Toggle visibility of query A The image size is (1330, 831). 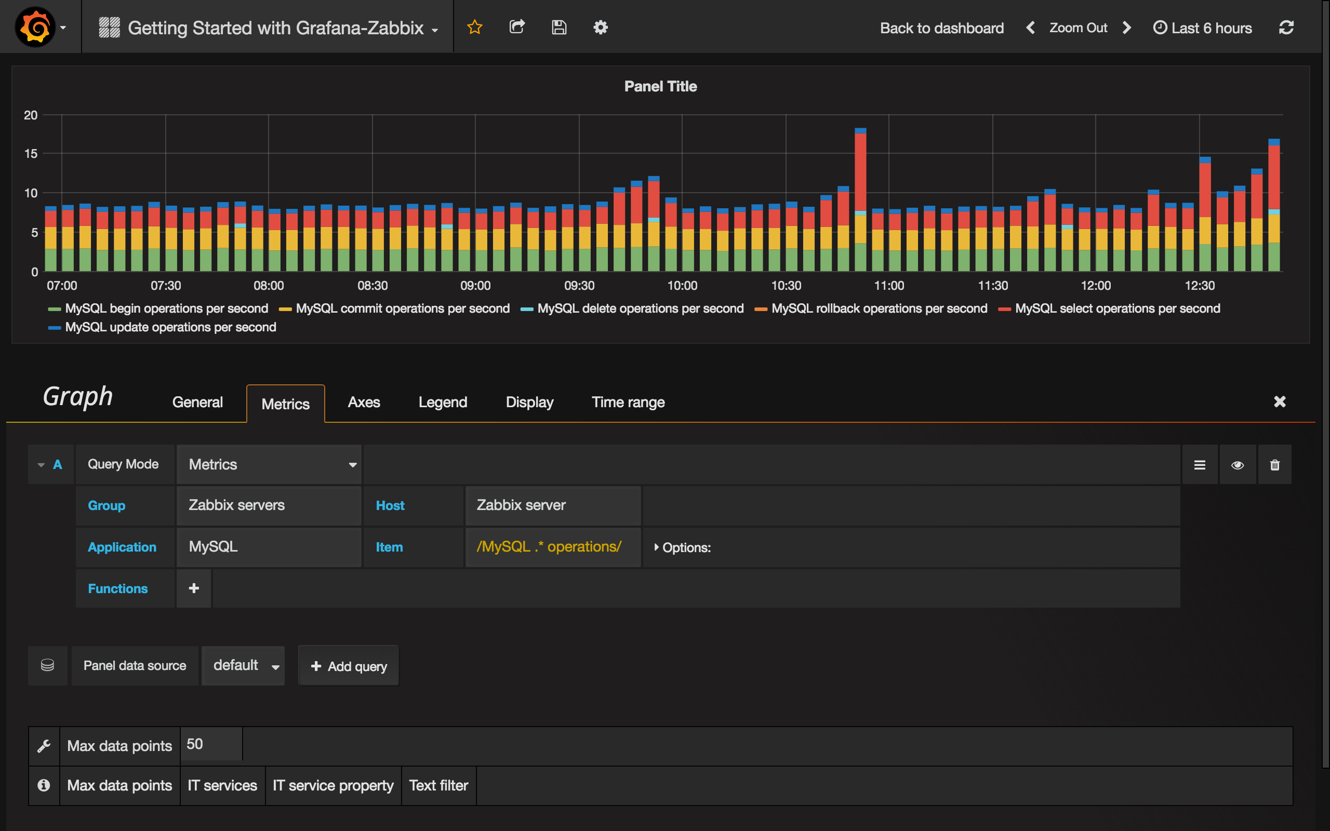1237,465
